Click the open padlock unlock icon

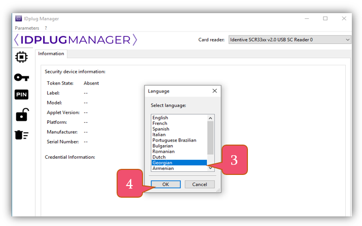(21, 115)
